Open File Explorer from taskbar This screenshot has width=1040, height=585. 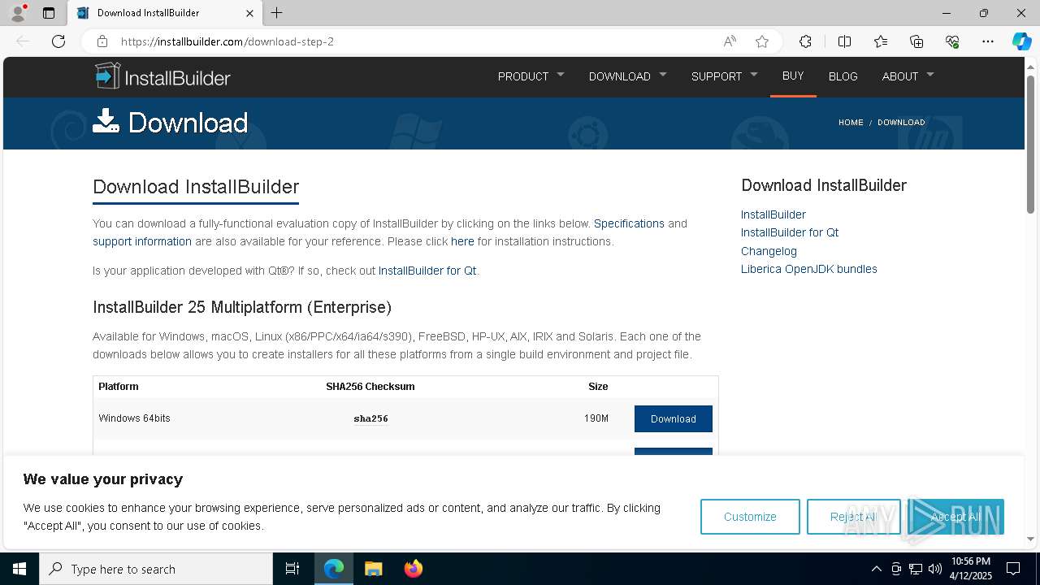[373, 569]
